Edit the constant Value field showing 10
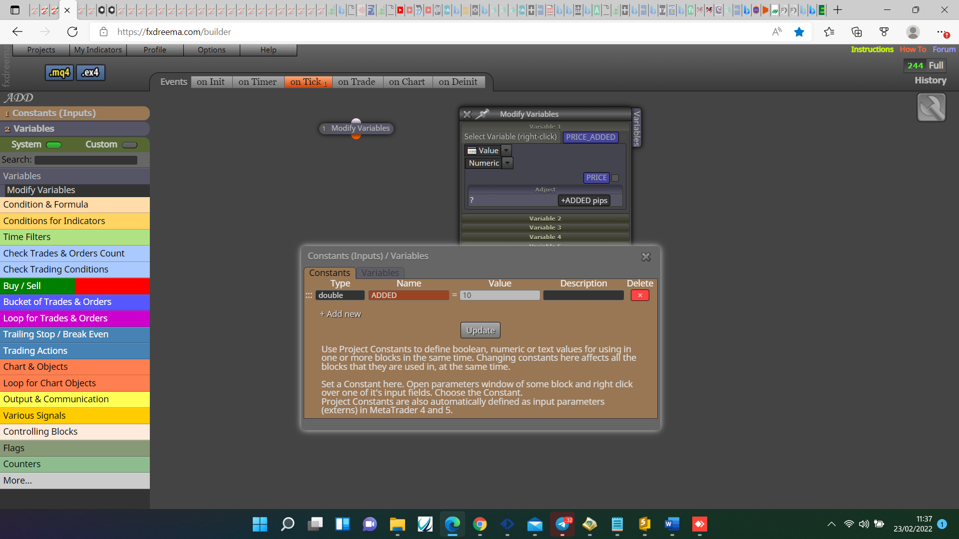The image size is (959, 539). (500, 295)
